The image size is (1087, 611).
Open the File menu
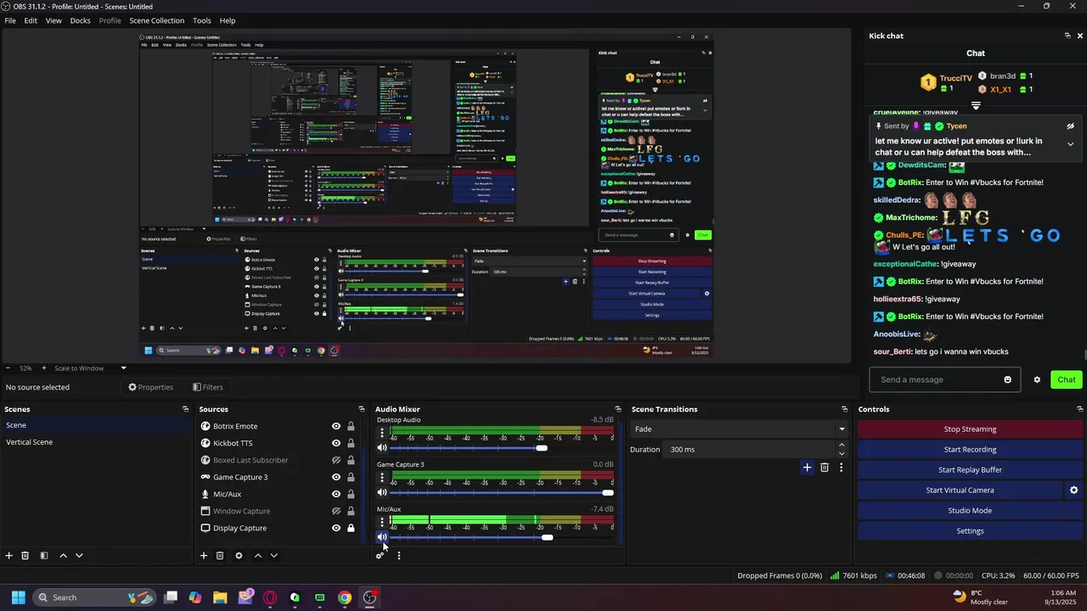[10, 20]
